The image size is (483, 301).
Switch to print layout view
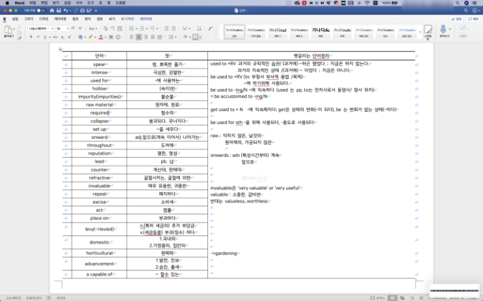392,298
